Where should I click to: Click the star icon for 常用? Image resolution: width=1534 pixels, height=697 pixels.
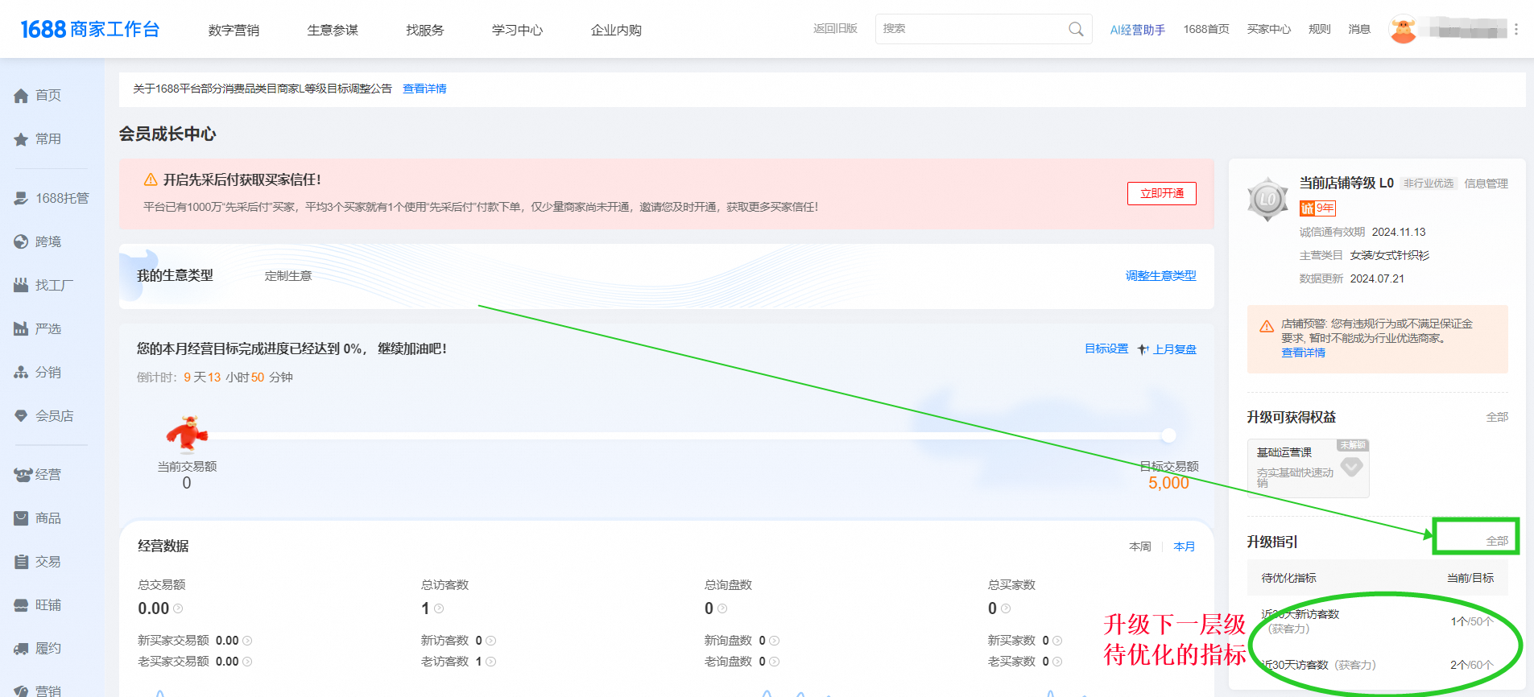click(21, 139)
